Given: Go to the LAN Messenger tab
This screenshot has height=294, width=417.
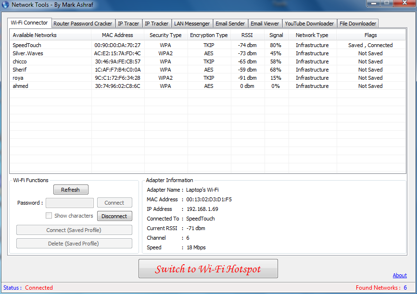Looking at the screenshot, I should tap(192, 24).
